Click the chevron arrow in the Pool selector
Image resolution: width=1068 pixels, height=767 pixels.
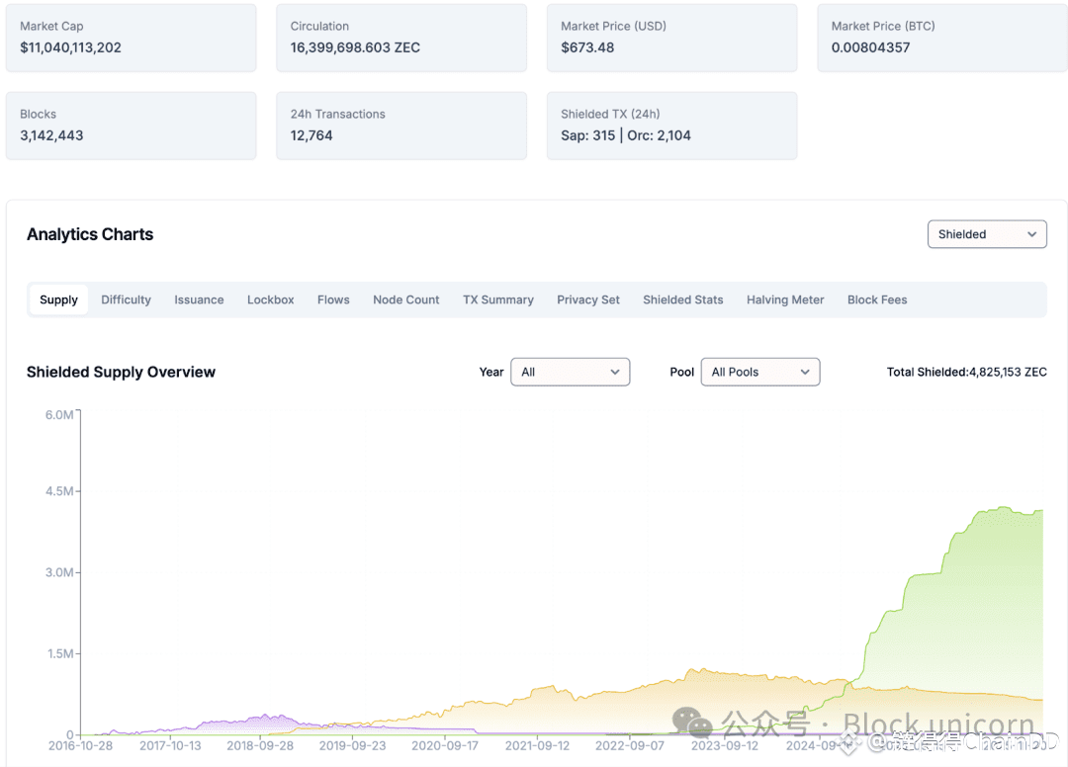pyautogui.click(x=805, y=373)
